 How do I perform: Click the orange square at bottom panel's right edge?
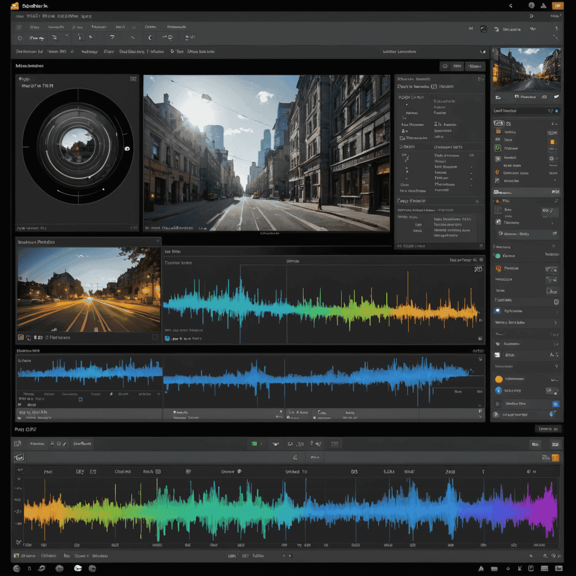click(555, 457)
